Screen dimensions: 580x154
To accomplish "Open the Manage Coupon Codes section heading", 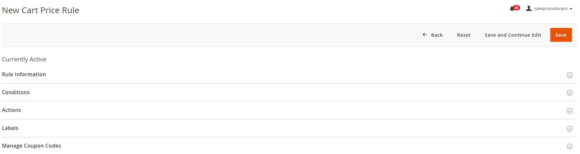I will [31, 146].
